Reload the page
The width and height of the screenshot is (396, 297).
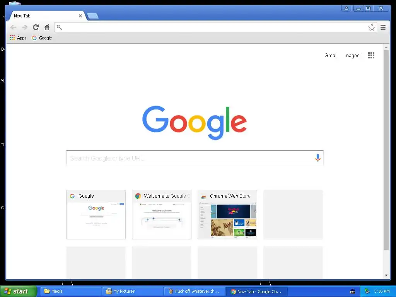tap(36, 27)
